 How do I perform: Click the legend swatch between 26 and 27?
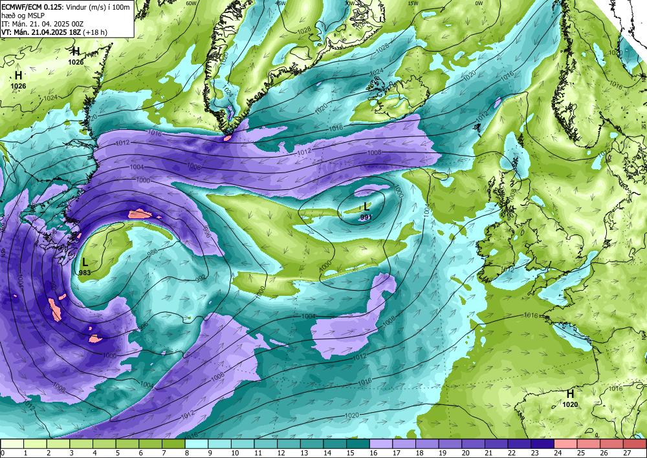tap(612, 444)
